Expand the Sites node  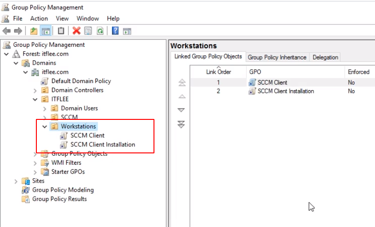pyautogui.click(x=16, y=181)
